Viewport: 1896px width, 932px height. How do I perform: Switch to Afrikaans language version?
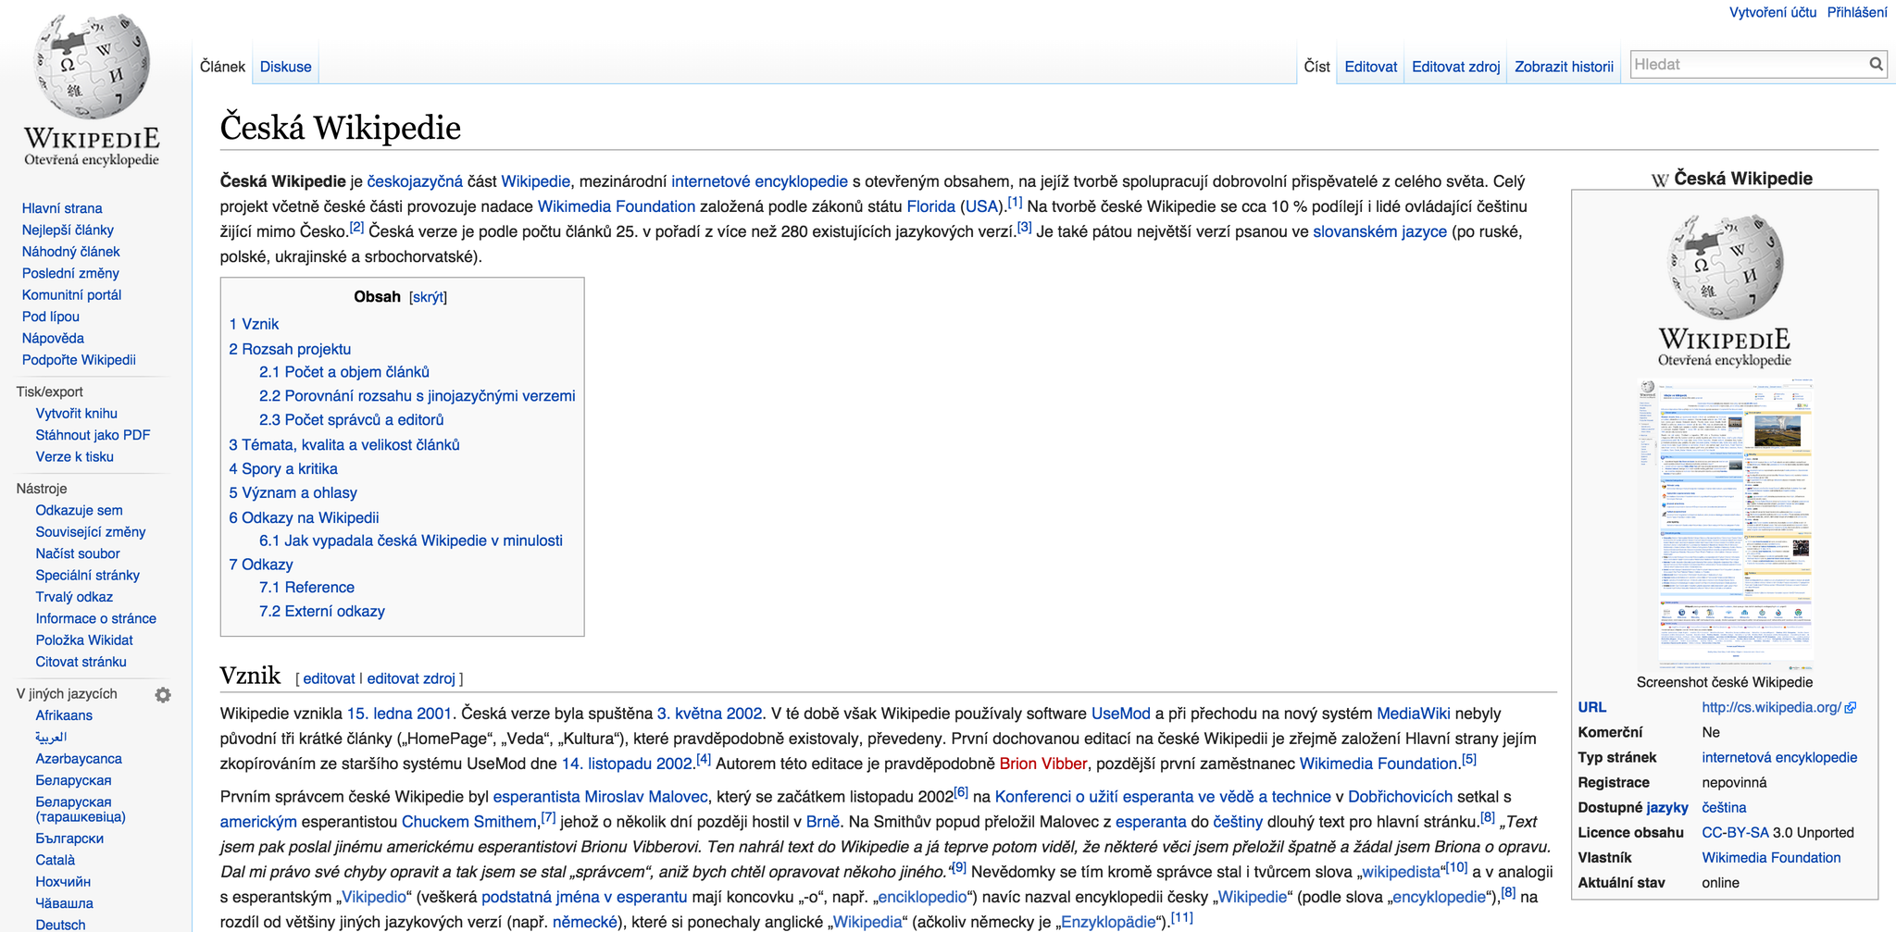point(64,715)
